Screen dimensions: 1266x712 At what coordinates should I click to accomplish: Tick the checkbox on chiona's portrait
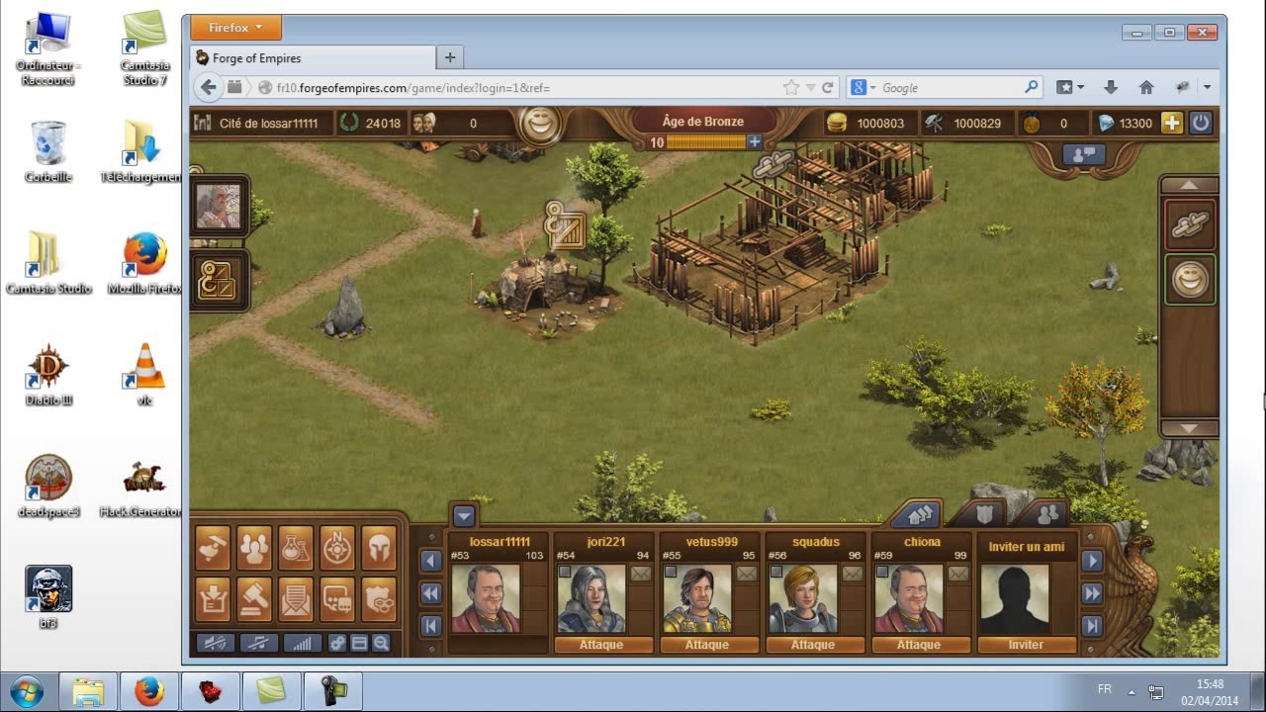click(x=881, y=572)
